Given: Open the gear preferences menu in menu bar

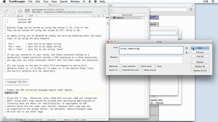Looking at the screenshot, I should pos(95,1).
